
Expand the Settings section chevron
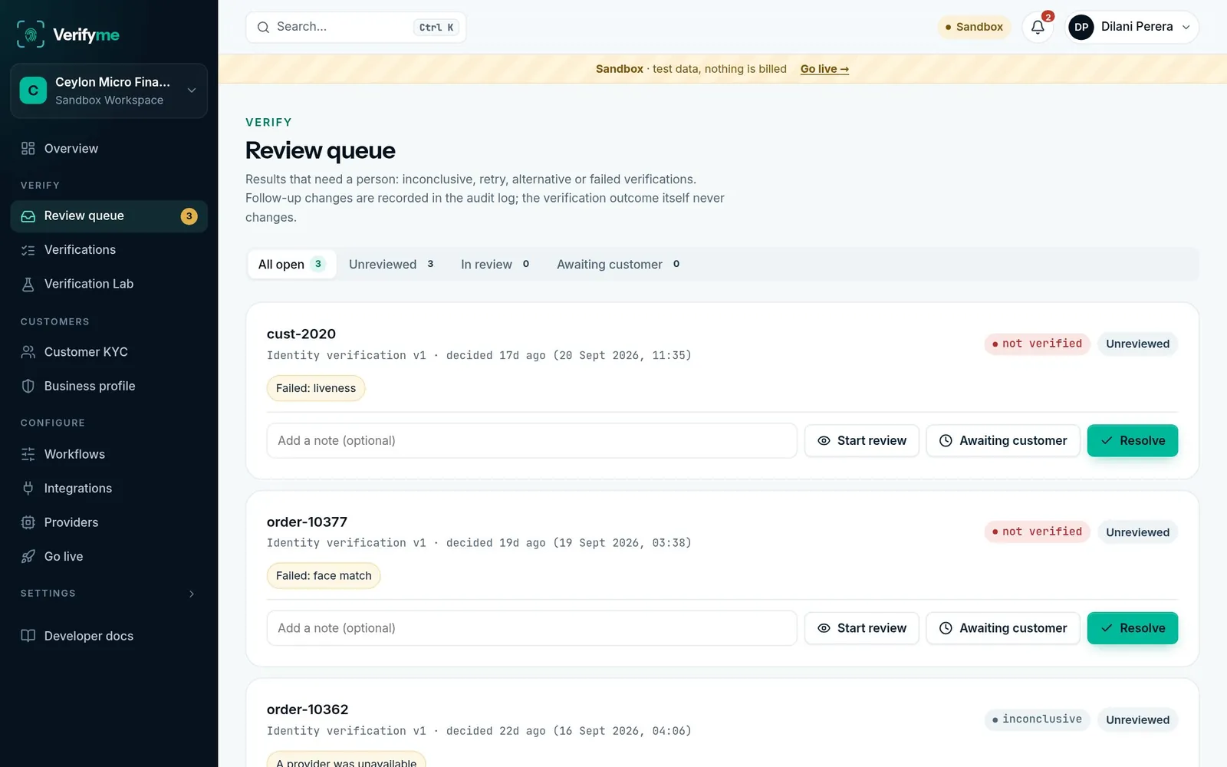192,594
